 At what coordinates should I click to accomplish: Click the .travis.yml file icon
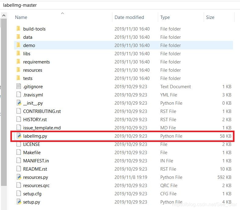(x=19, y=94)
